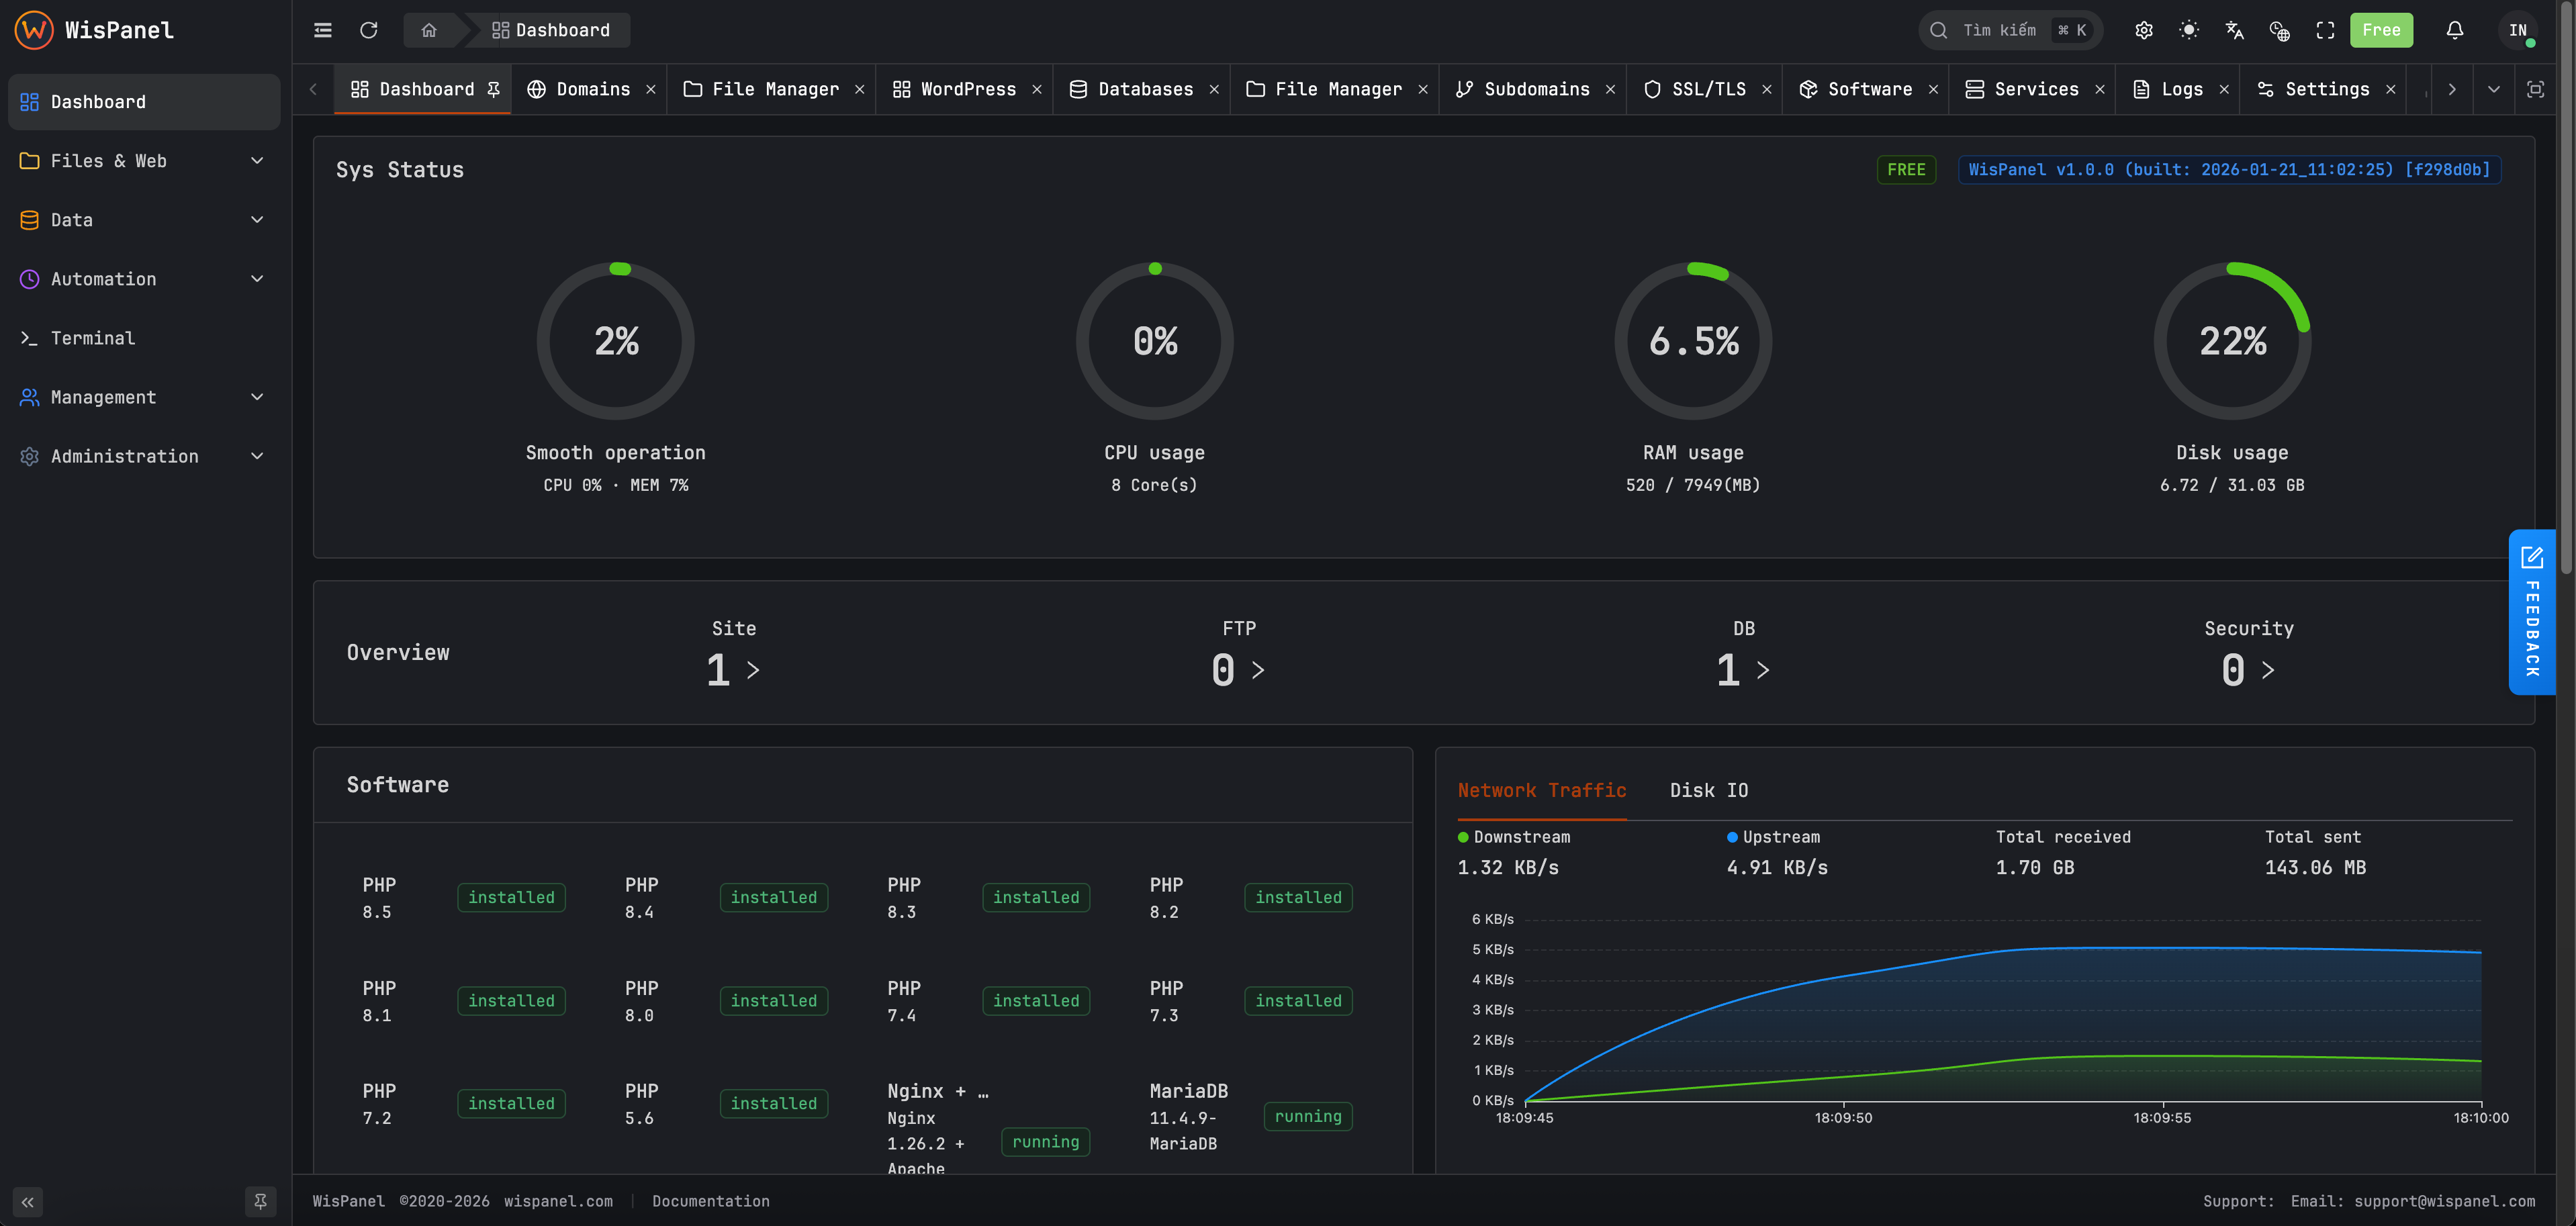This screenshot has height=1226, width=2576.
Task: Toggle the sidebar collapse button
Action: tap(27, 1202)
